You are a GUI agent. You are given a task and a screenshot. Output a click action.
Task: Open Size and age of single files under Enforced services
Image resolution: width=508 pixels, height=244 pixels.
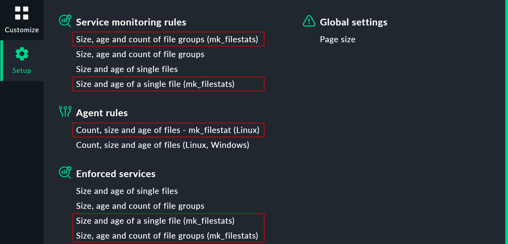(127, 191)
